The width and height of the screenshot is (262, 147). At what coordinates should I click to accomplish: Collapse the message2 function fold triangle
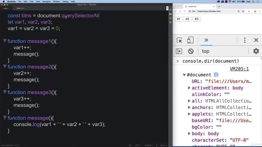coord(5,66)
